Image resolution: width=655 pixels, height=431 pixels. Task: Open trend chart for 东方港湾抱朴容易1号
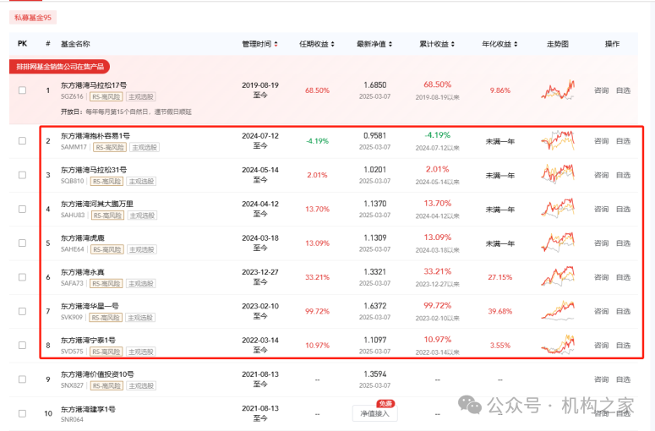pyautogui.click(x=558, y=141)
